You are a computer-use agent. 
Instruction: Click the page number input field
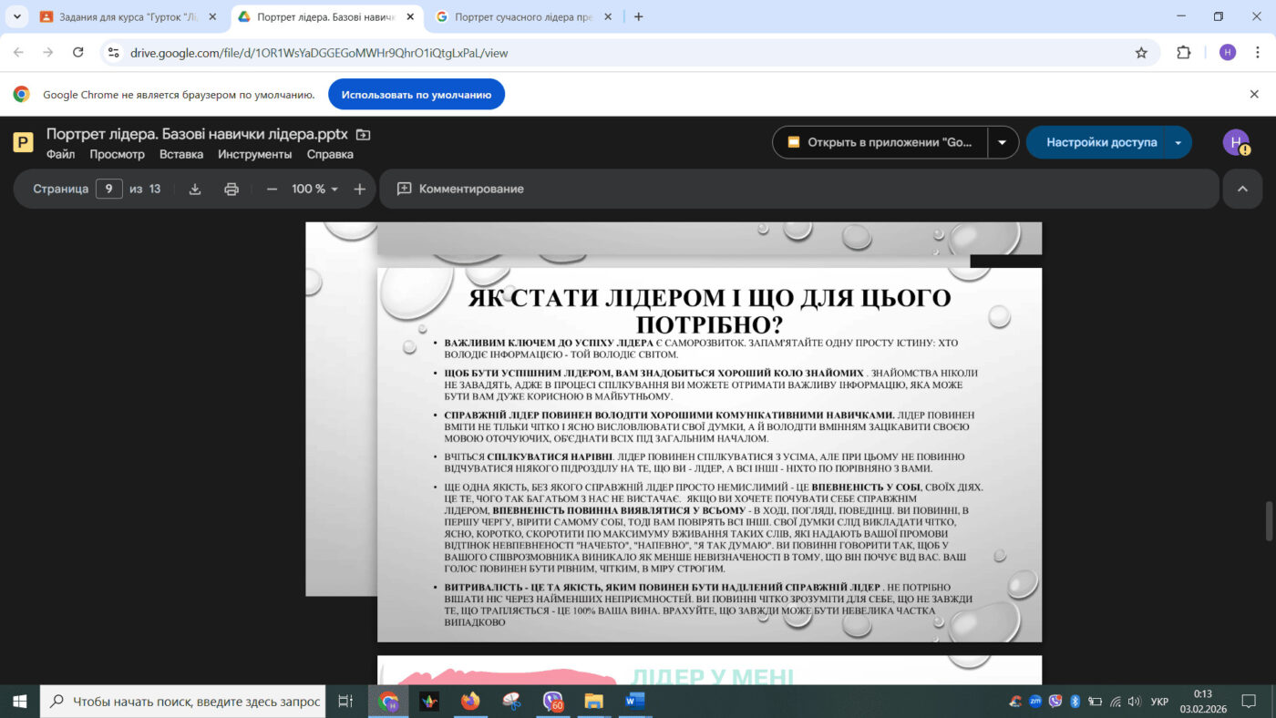(x=108, y=189)
